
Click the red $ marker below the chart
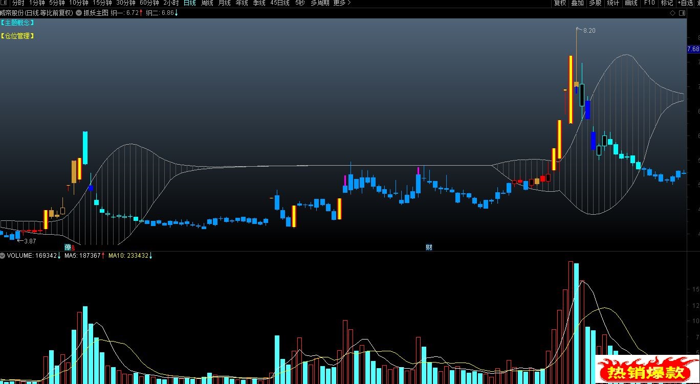73,248
